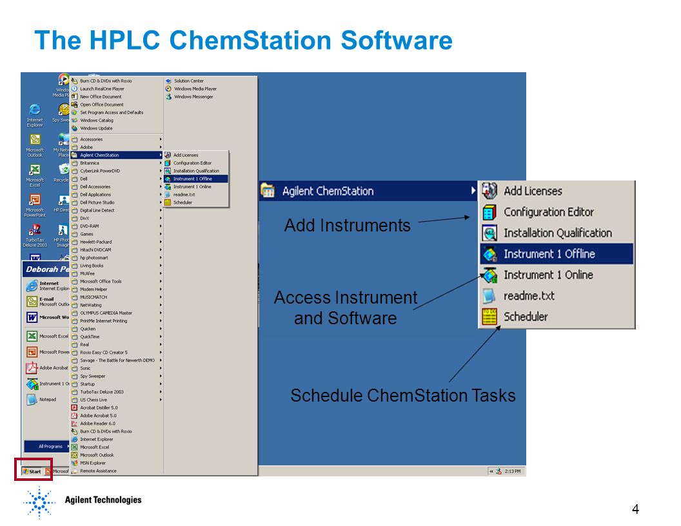The height and width of the screenshot is (526, 681).
Task: Start Instrument 1 Online in the enlarged menu
Action: click(557, 275)
